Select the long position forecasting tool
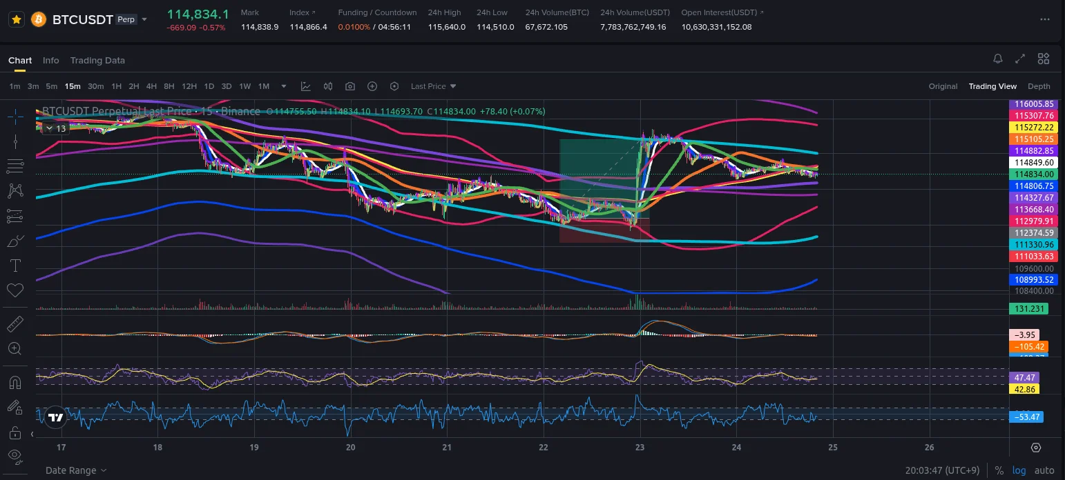The width and height of the screenshot is (1065, 480). pyautogui.click(x=15, y=217)
